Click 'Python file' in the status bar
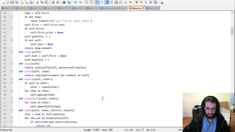The image size is (235, 132). pyautogui.click(x=6, y=130)
